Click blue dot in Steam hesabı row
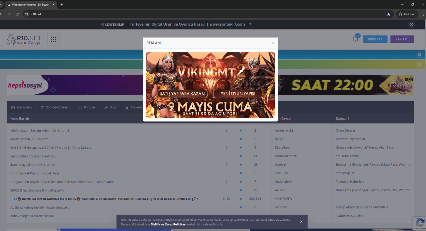426x231 pixels. click(241, 131)
